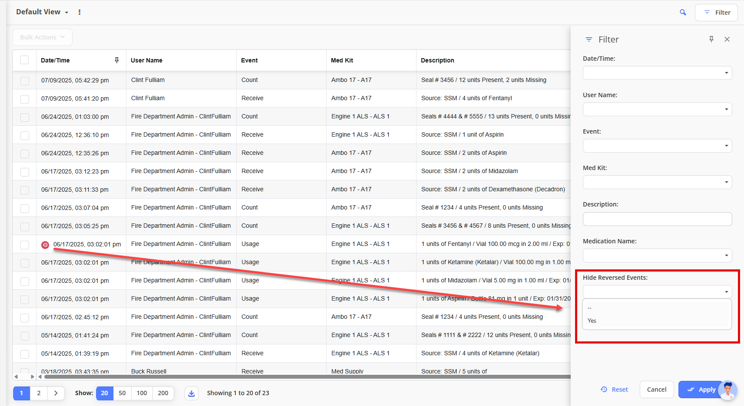Click 'Clint Fulliam' in the Count row
Image resolution: width=744 pixels, height=406 pixels.
tap(148, 80)
